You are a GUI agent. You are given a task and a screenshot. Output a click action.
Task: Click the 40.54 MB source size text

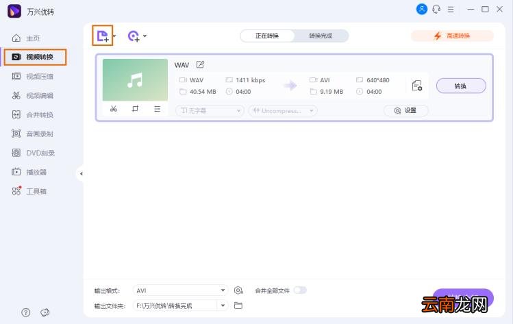pyautogui.click(x=203, y=92)
